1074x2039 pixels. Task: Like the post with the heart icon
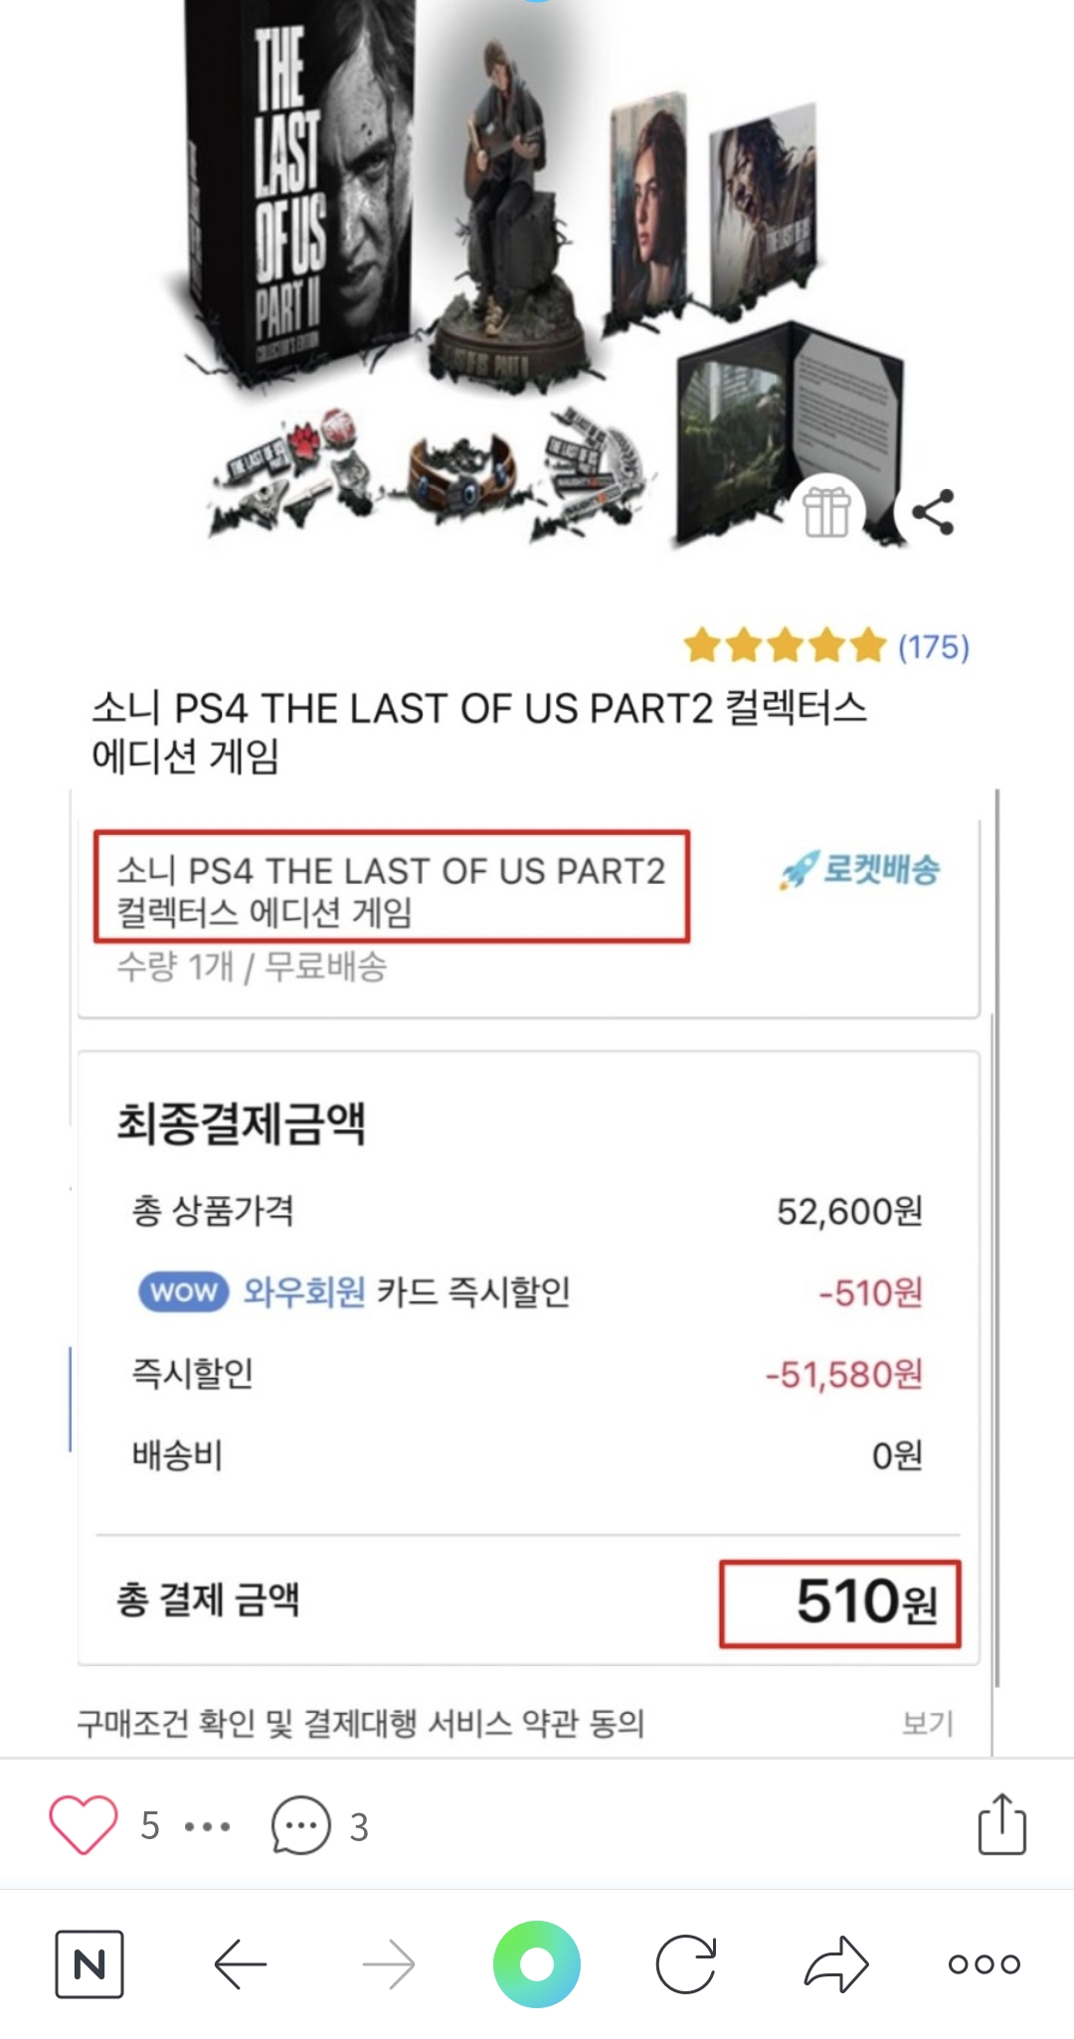click(84, 1825)
